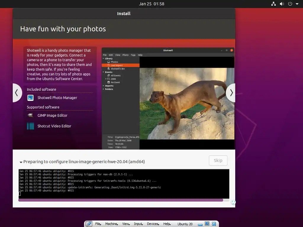
Task: Click the Shotcut Video Editor icon
Action: coord(30,126)
